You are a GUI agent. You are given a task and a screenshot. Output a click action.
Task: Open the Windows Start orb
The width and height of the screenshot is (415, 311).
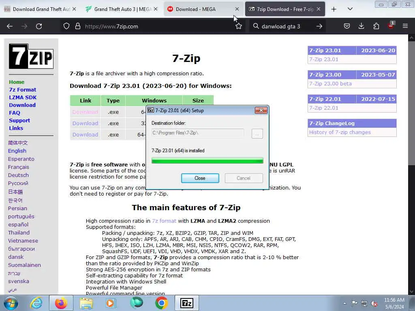coord(11,303)
